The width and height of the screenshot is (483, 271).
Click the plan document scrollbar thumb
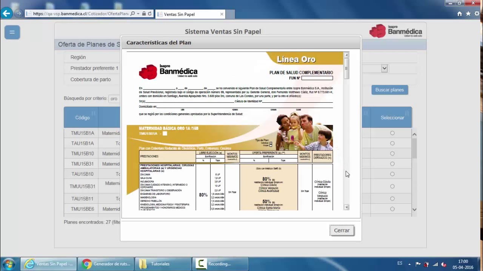(346, 69)
